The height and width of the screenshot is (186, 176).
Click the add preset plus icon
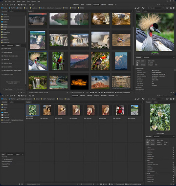coord(21,92)
